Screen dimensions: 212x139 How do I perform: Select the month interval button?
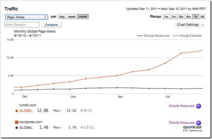coord(83,17)
